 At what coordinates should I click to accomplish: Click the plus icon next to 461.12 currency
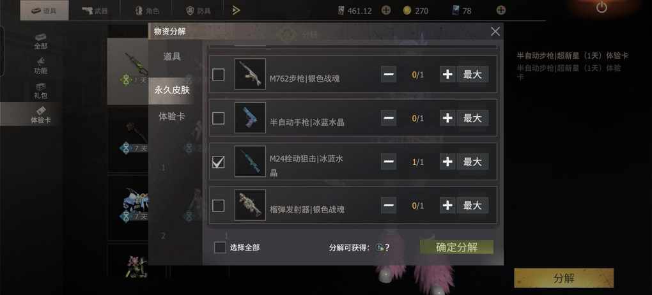(386, 10)
